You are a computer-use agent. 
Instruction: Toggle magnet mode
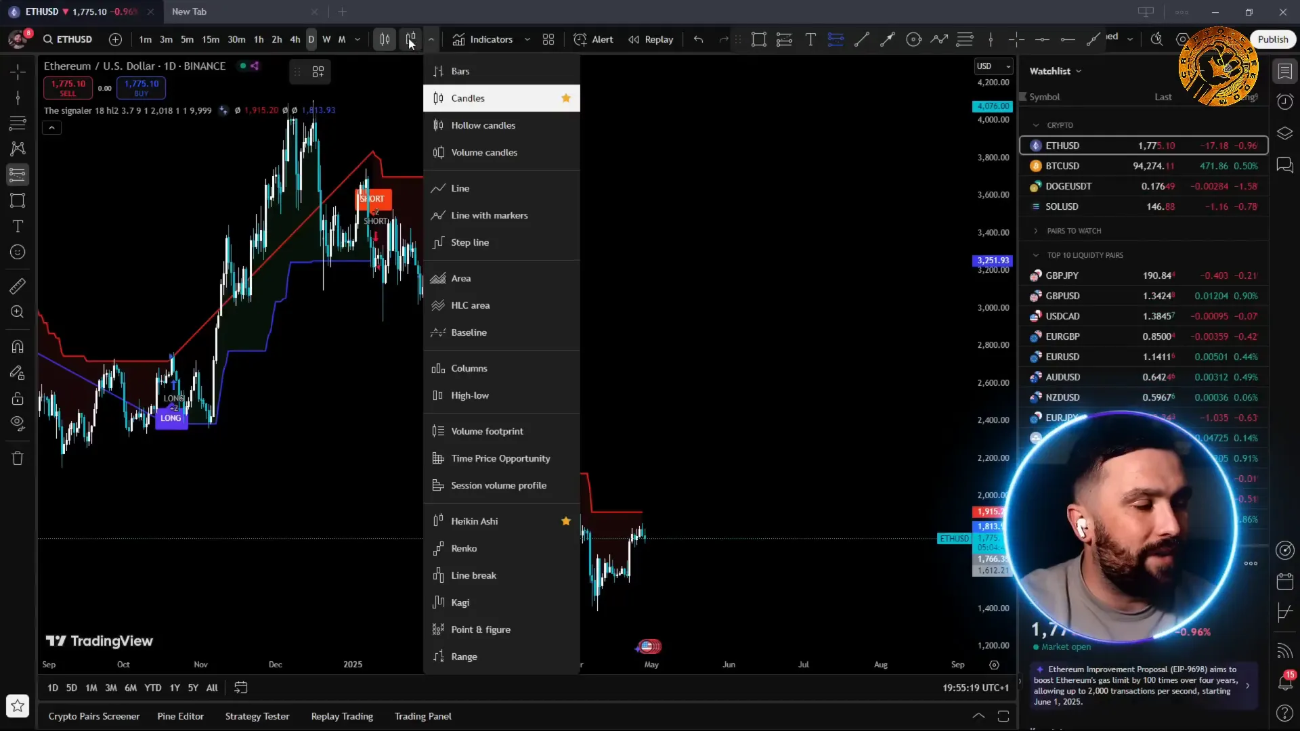18,347
